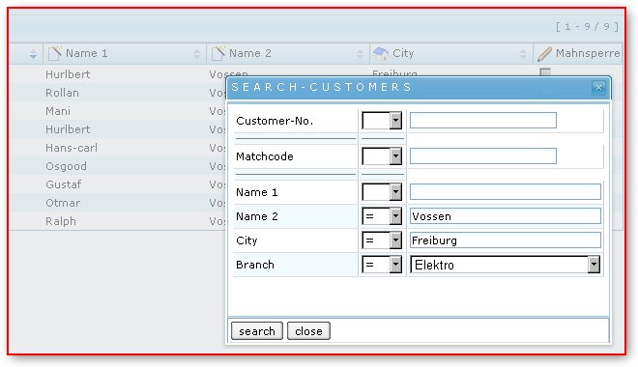Screen dimensions: 638x367
Task: Focus the Customer-No. input field
Action: [x=483, y=121]
